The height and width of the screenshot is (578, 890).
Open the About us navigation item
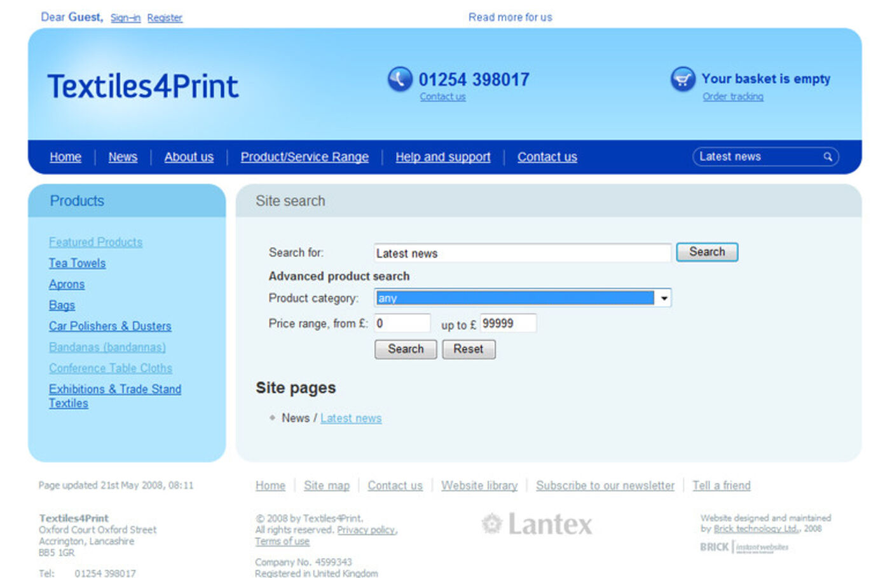point(189,157)
